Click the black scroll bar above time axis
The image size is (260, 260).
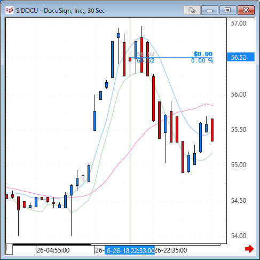click(52, 245)
